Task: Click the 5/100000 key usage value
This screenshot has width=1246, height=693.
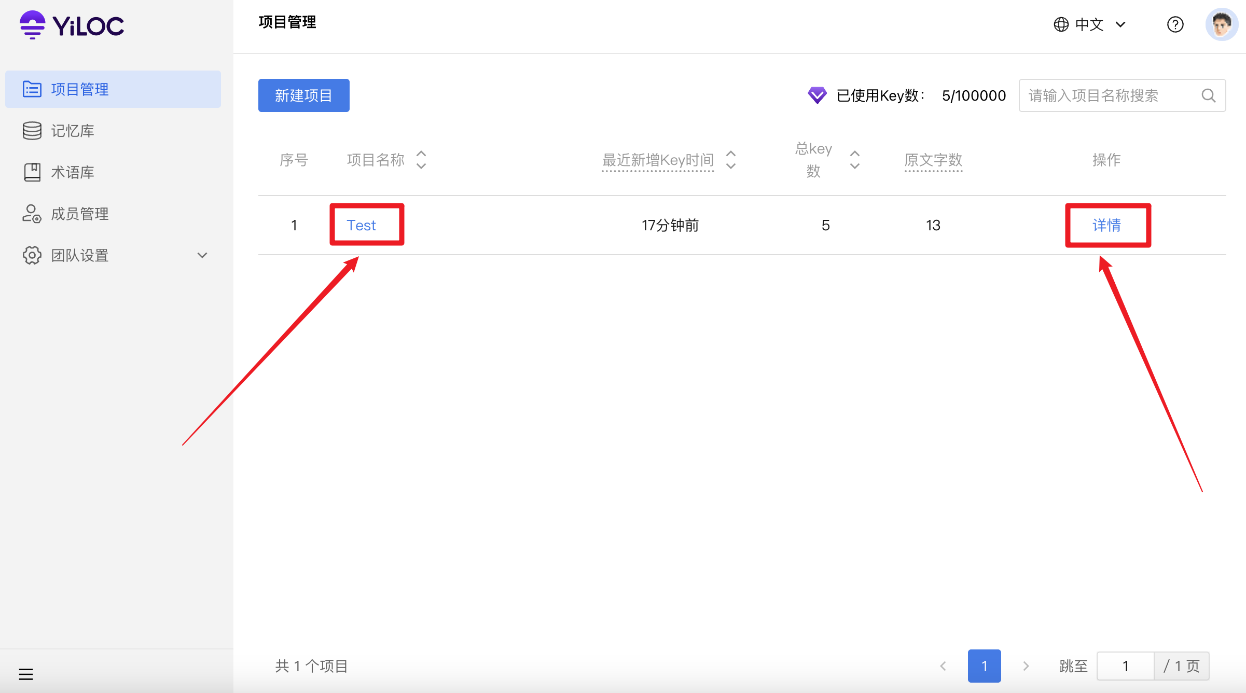Action: click(974, 95)
